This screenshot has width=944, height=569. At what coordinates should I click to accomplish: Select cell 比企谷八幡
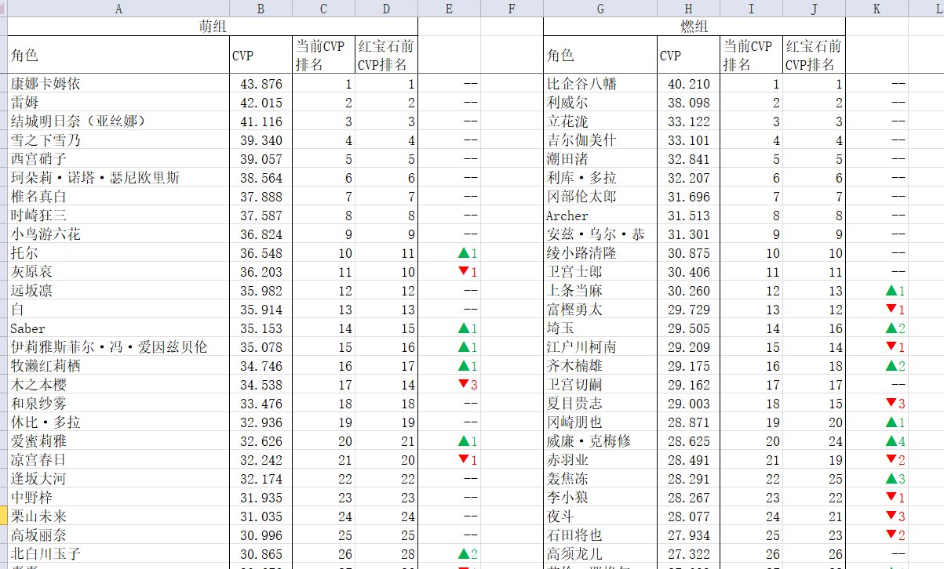click(x=600, y=83)
